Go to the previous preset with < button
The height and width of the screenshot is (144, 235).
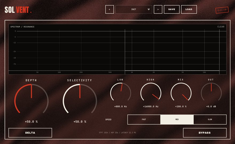point(109,9)
